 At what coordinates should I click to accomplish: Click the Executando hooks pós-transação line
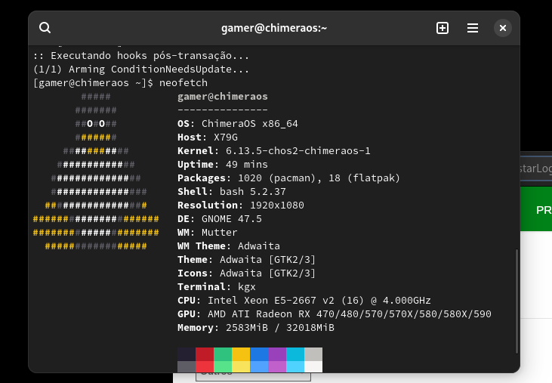pyautogui.click(x=141, y=56)
